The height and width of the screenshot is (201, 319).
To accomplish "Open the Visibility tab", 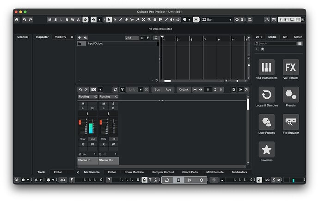I will pos(61,37).
